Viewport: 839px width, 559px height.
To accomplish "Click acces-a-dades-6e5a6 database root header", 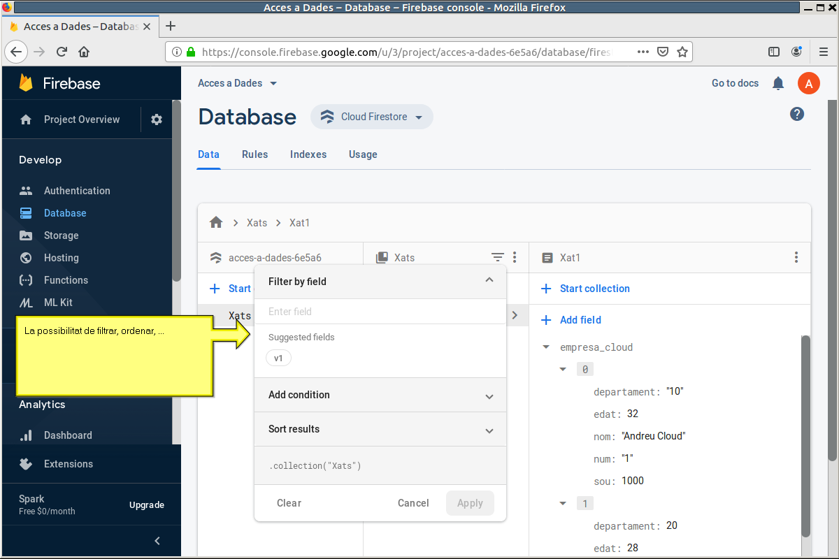I will pyautogui.click(x=275, y=258).
